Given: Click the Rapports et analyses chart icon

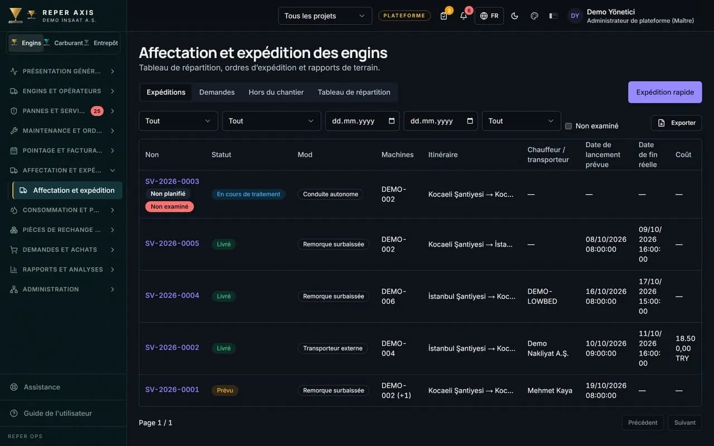Looking at the screenshot, I should click(14, 269).
